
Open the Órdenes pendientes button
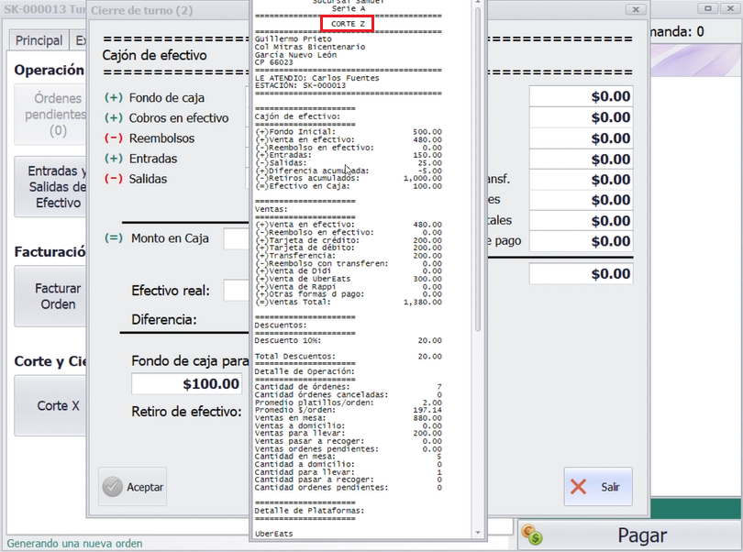53,114
